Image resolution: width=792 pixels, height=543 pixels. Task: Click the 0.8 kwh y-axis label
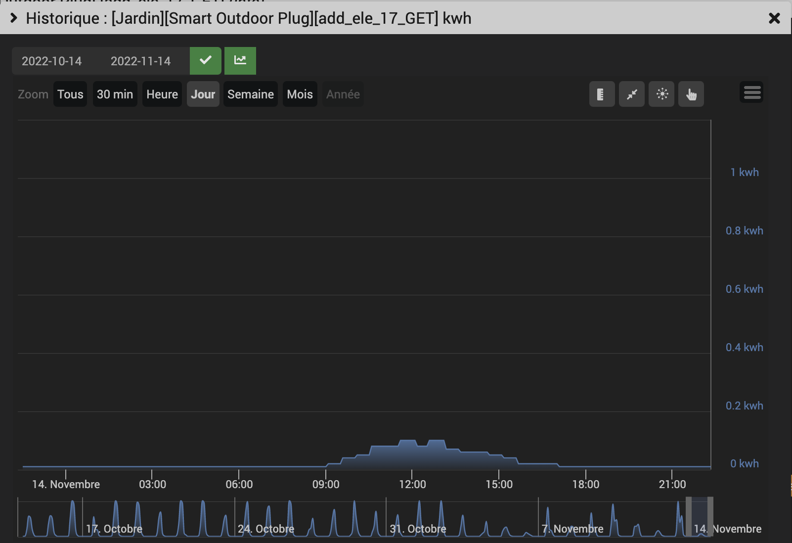tap(745, 230)
